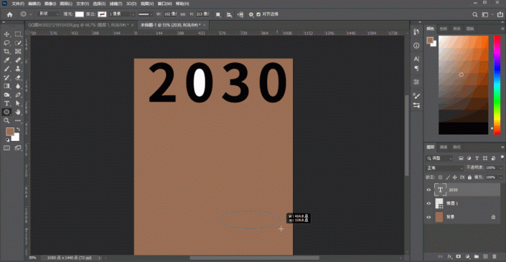Select the Move tool
This screenshot has width=506, height=262.
[x=6, y=34]
